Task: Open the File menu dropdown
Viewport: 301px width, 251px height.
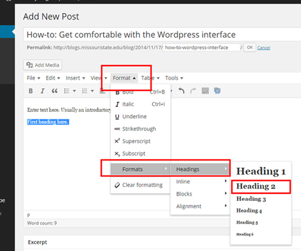Action: tap(33, 78)
